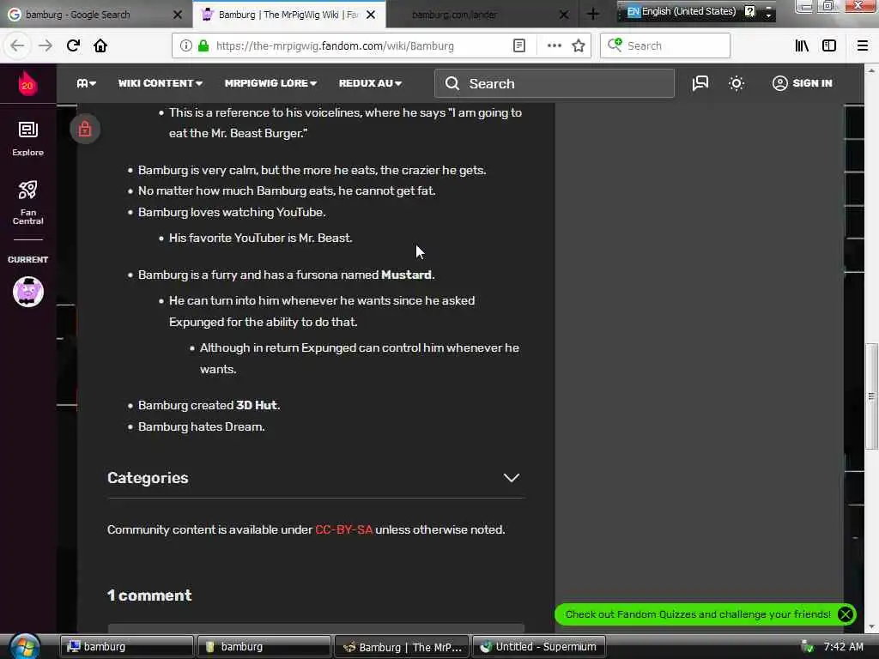Click the green padlock security icon

(203, 46)
